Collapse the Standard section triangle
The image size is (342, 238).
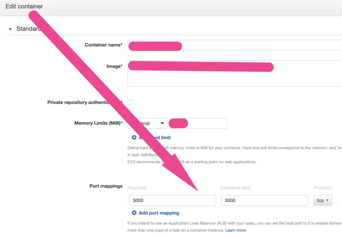[x=10, y=29]
